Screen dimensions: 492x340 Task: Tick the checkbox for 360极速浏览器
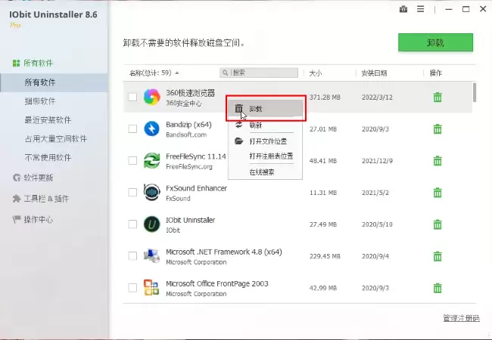tap(132, 97)
